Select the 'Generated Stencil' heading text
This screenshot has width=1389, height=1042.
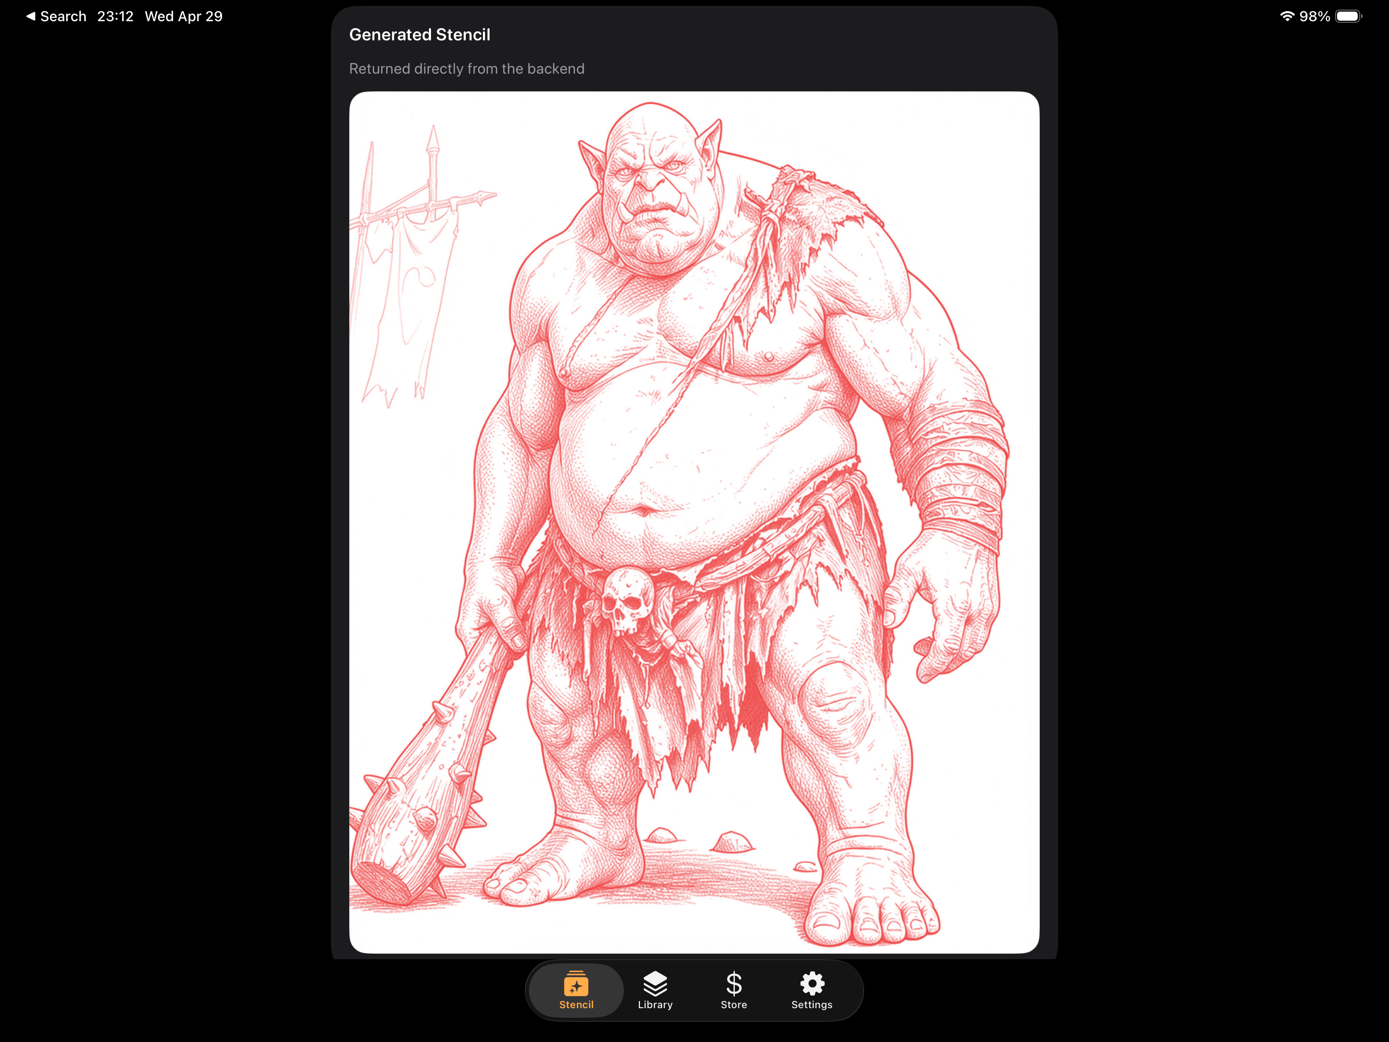(x=419, y=34)
